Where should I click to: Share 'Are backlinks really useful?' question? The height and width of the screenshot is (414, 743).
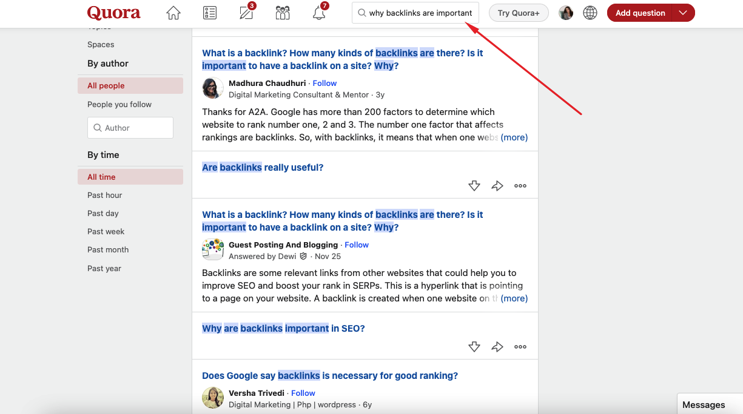click(x=497, y=186)
